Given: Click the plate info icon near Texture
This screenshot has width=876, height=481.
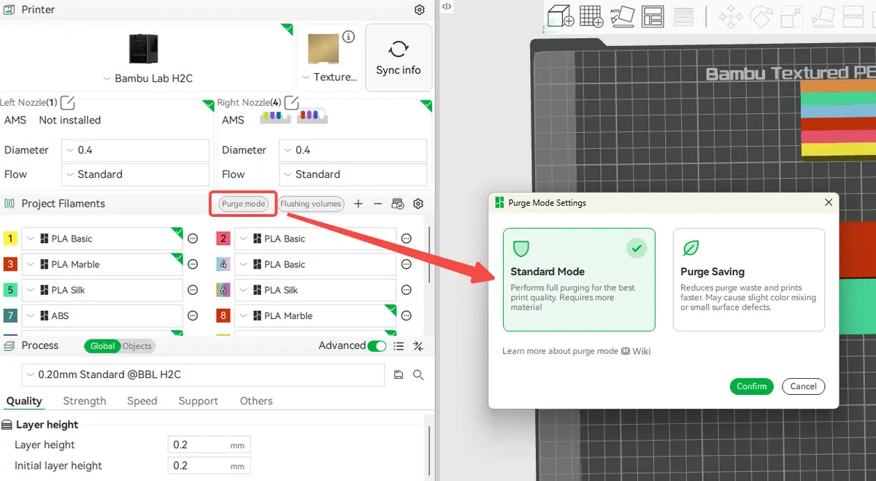Looking at the screenshot, I should (349, 36).
